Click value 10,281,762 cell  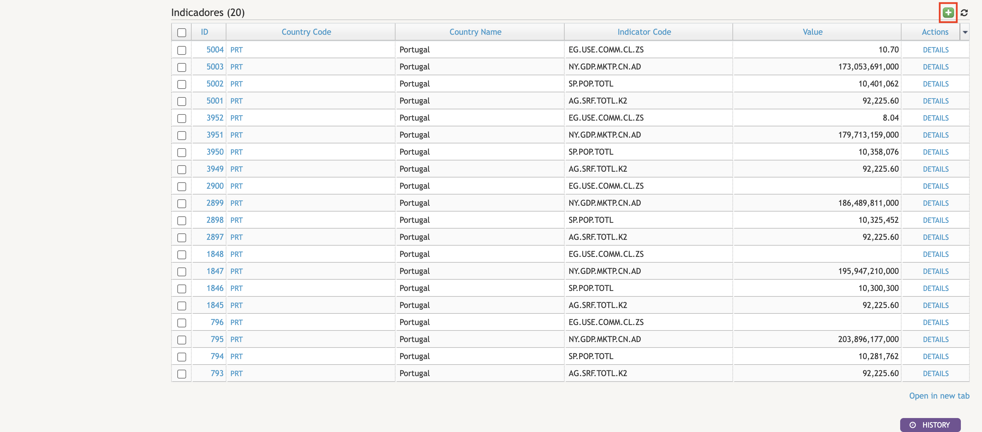coord(878,356)
